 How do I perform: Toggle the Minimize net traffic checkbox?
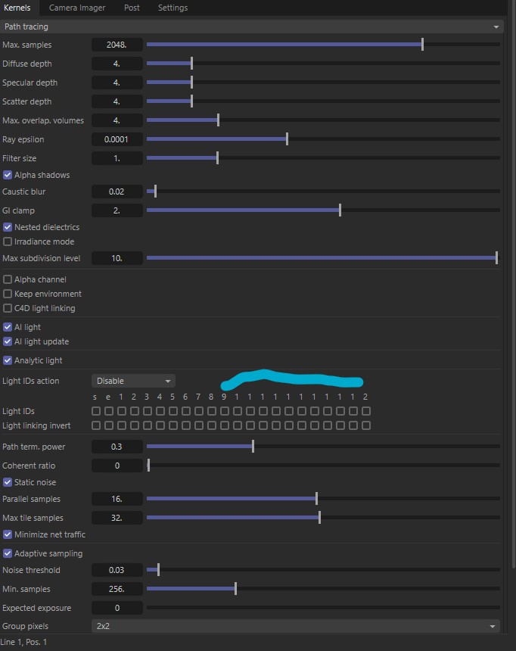click(x=8, y=534)
